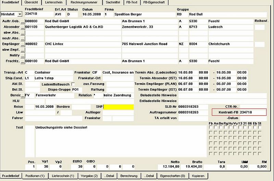Screen dimensions: 274x181
Task: Toggle the Lademitteltausch checkbox
Action: pos(73,84)
